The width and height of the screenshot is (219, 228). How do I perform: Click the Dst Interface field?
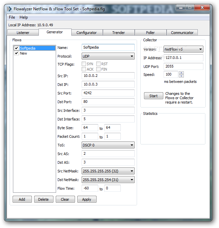108,119
